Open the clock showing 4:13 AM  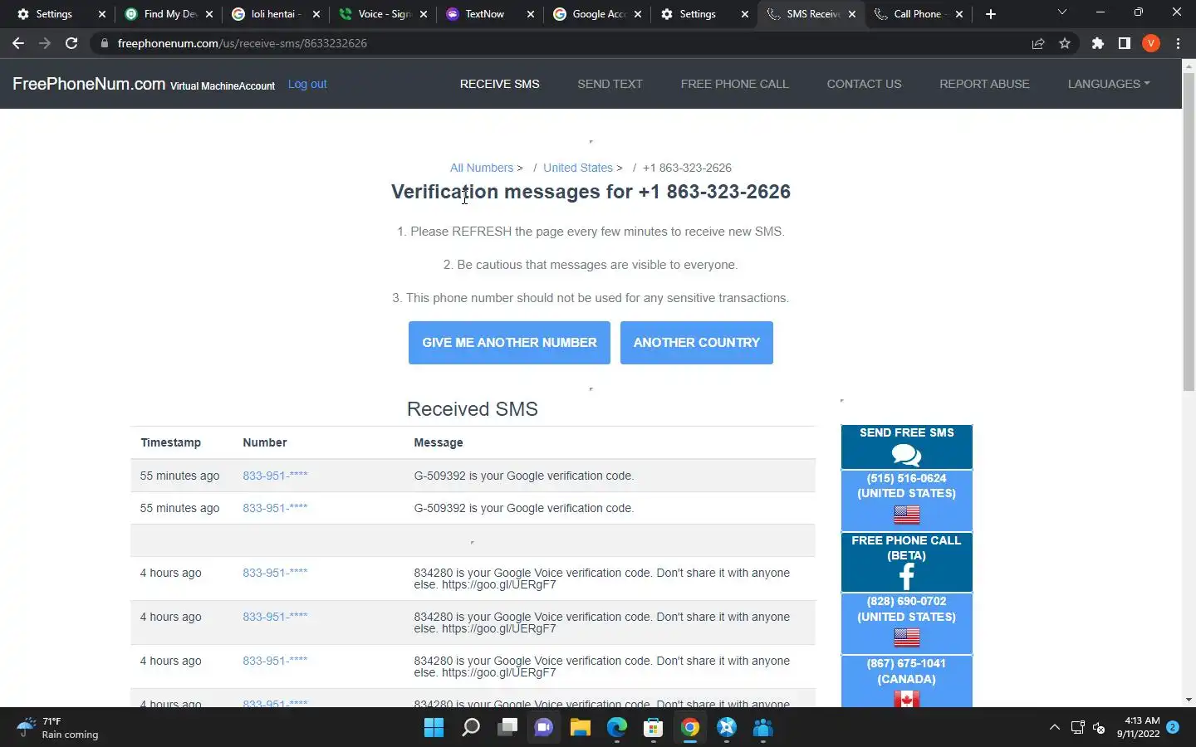tap(1138, 727)
